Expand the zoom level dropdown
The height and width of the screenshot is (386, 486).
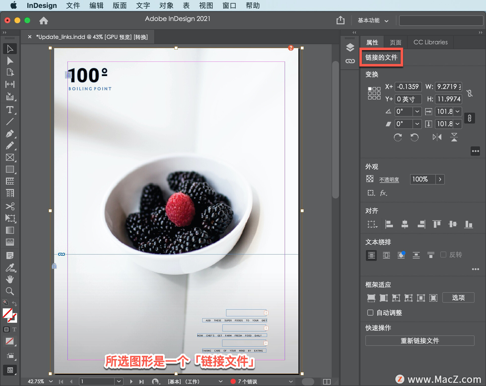51,381
